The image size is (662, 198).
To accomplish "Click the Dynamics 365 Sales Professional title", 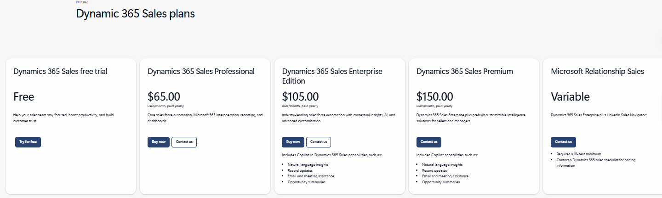I will pyautogui.click(x=201, y=71).
